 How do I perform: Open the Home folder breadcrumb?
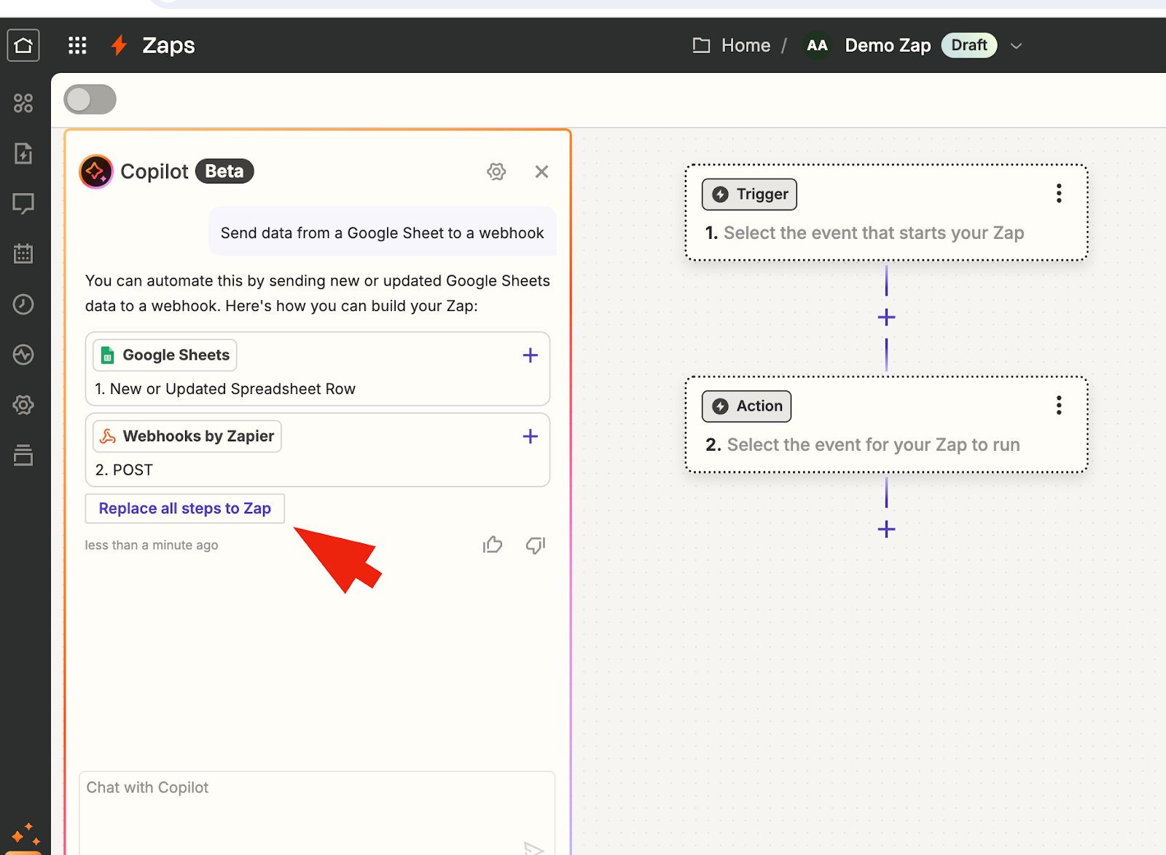(x=732, y=45)
